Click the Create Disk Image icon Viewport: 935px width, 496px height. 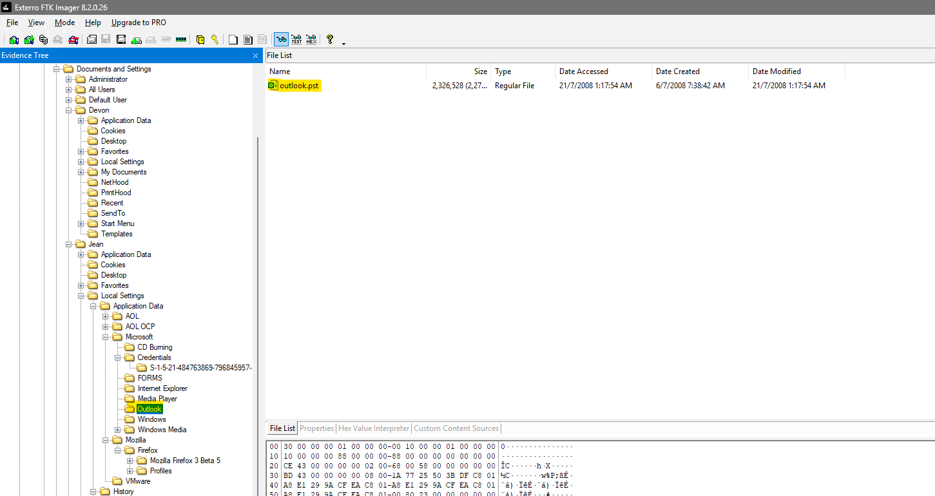coord(92,39)
